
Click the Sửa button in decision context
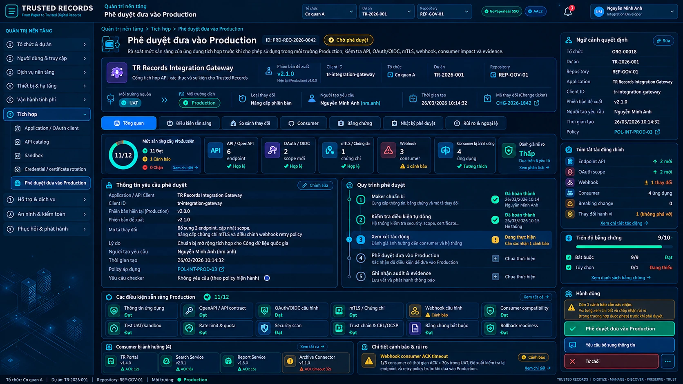pos(663,40)
